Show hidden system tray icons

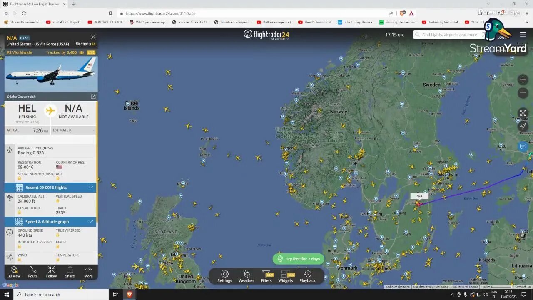453,295
